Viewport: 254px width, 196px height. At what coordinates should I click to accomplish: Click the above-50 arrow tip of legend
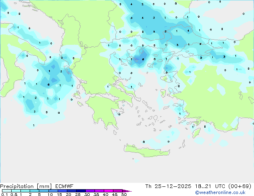coord(127,191)
